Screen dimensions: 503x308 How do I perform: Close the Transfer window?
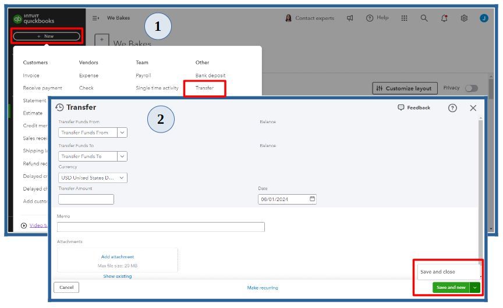pyautogui.click(x=473, y=108)
